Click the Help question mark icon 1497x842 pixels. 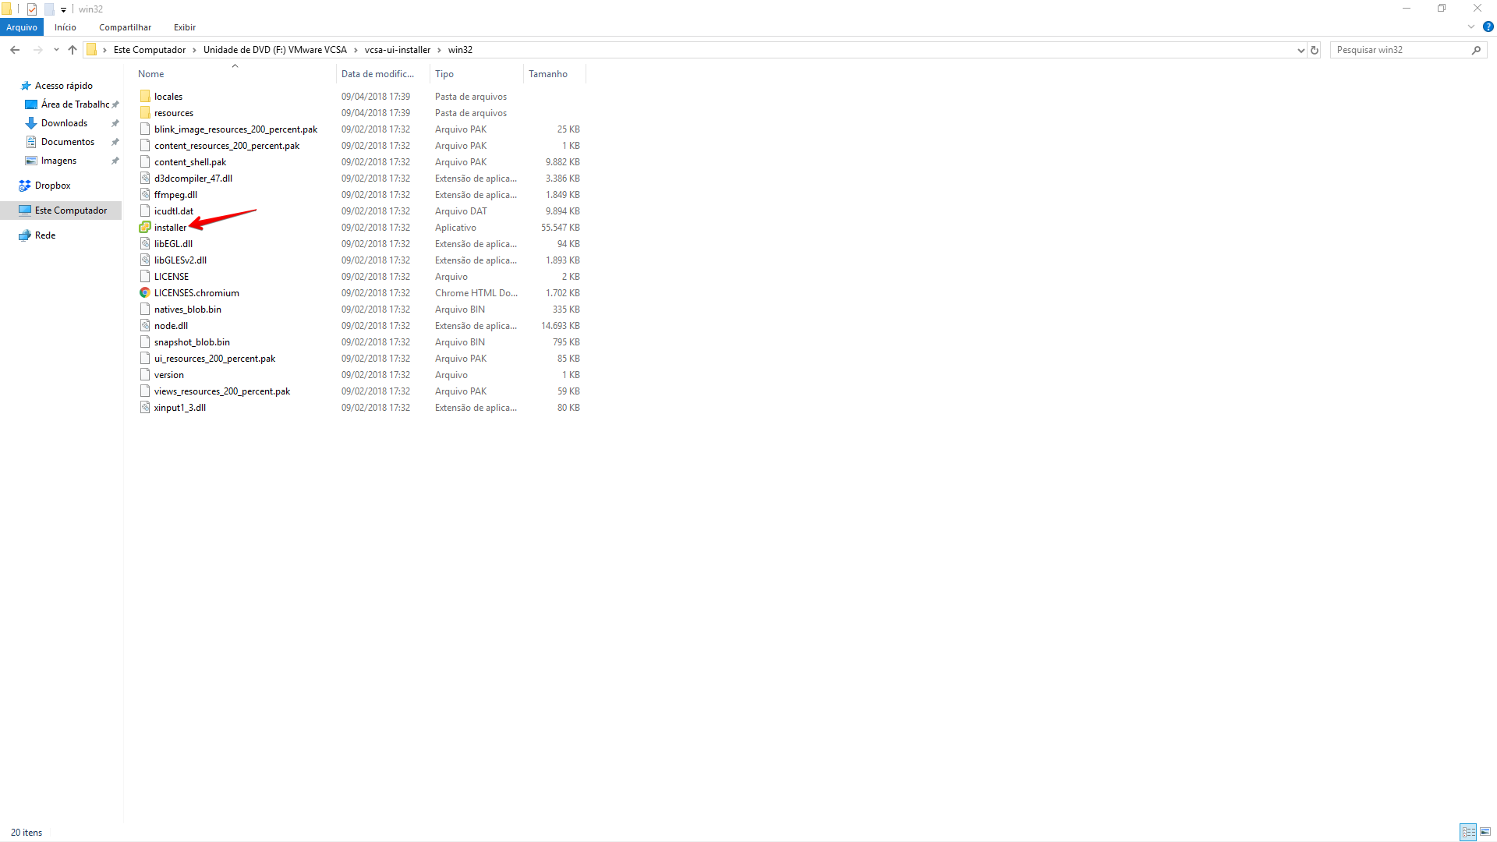(x=1488, y=27)
